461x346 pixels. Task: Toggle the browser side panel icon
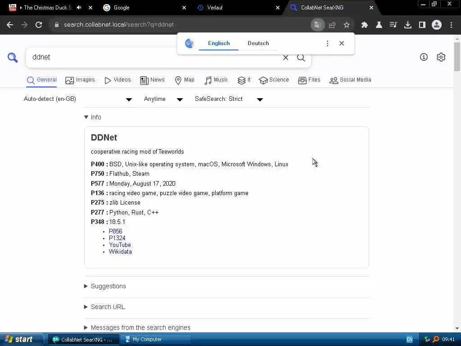coord(422,25)
